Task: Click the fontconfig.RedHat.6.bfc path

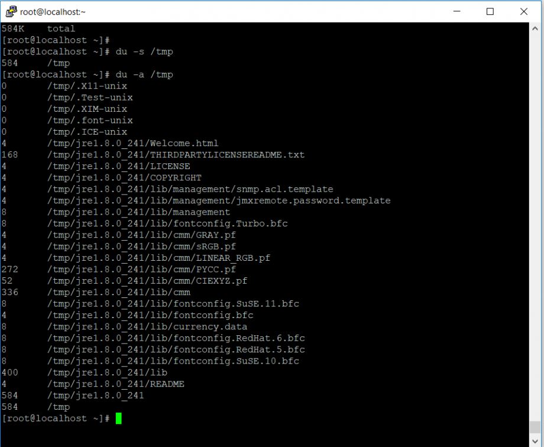Action: pyautogui.click(x=176, y=338)
